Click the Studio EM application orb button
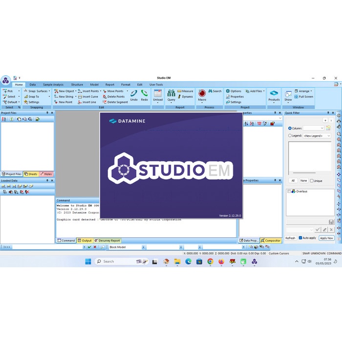The width and height of the screenshot is (342, 342). coord(6,81)
